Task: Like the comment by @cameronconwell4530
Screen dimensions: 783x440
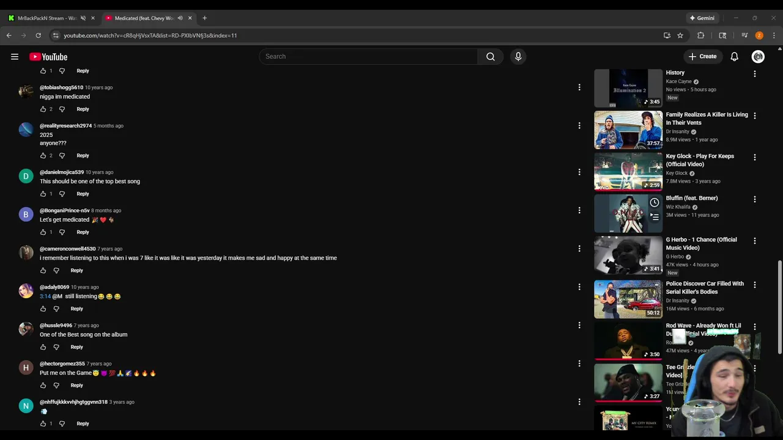Action: (43, 271)
